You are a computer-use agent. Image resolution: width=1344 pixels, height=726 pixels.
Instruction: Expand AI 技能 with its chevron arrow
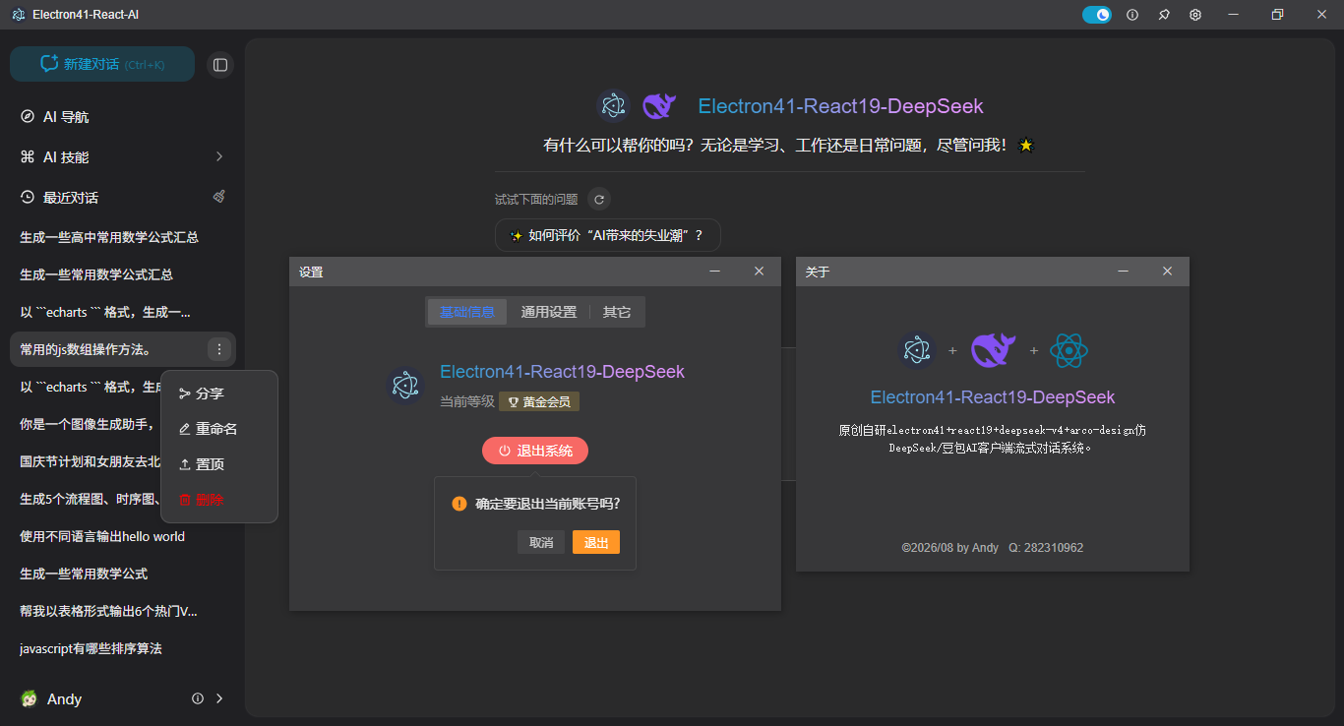tap(219, 156)
